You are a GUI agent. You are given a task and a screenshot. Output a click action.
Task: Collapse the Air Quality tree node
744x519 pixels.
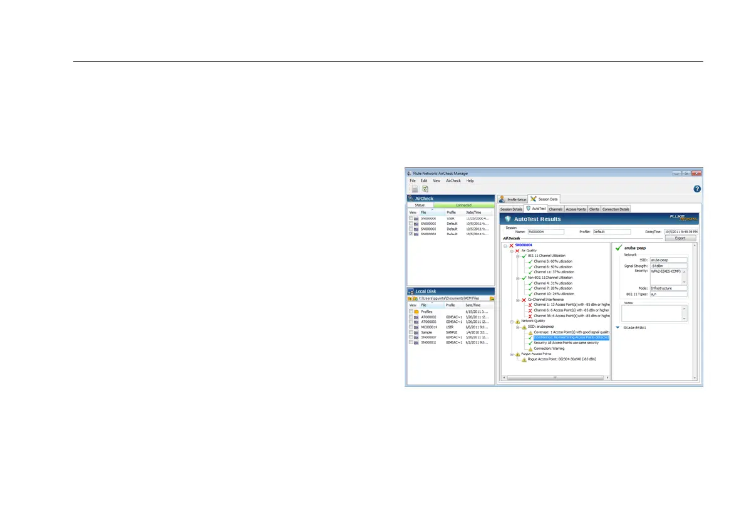pyautogui.click(x=512, y=251)
